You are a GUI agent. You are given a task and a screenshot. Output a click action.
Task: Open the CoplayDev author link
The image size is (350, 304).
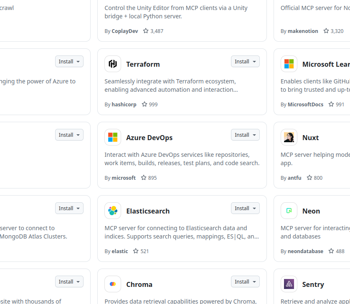tap(125, 31)
